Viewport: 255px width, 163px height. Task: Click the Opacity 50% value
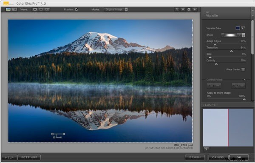tap(243, 60)
